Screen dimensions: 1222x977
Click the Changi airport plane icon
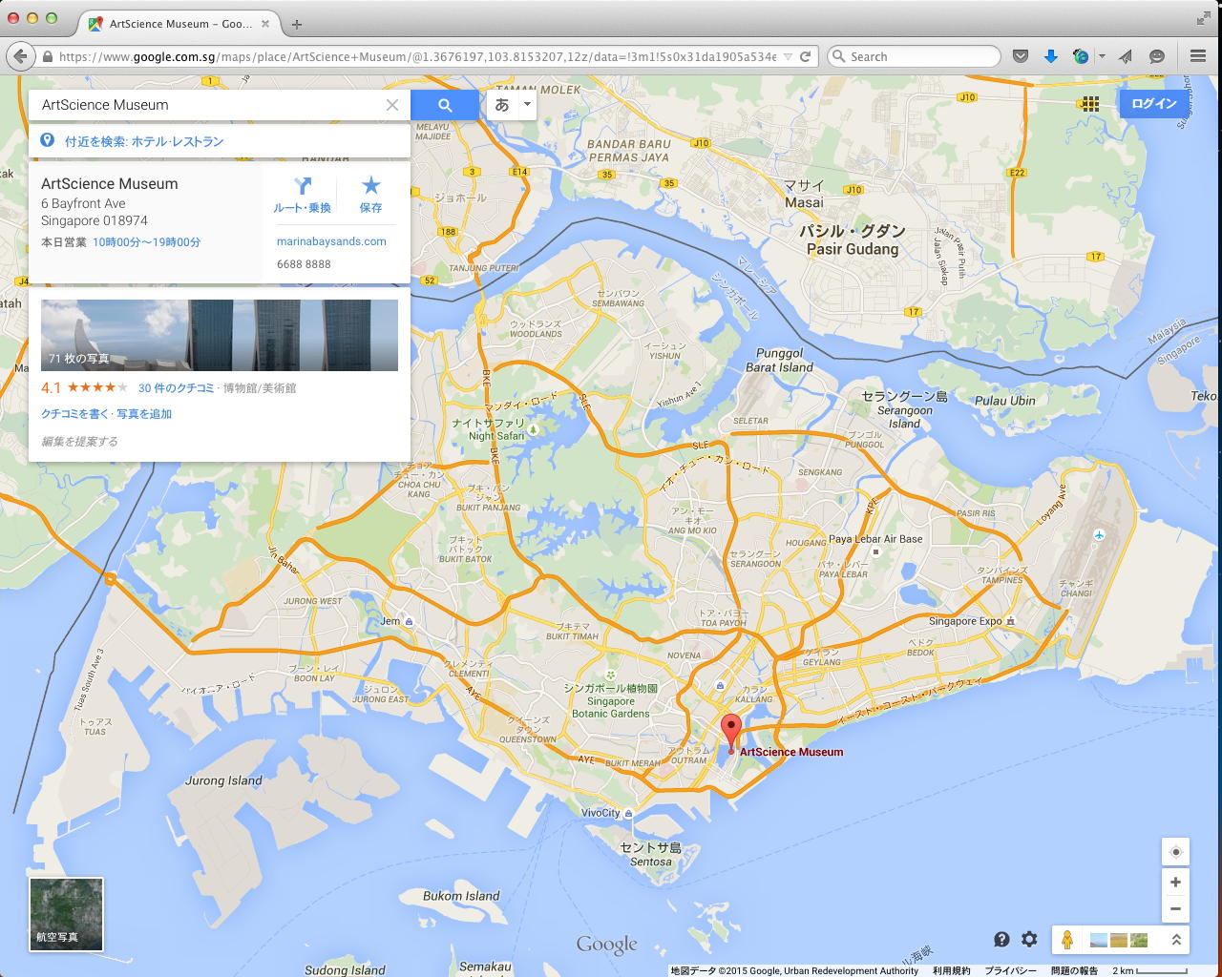pyautogui.click(x=1100, y=535)
